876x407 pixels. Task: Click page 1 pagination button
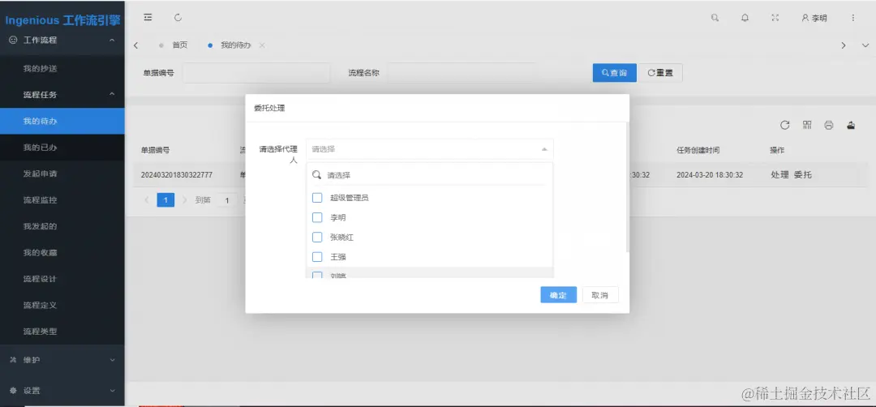coord(166,200)
